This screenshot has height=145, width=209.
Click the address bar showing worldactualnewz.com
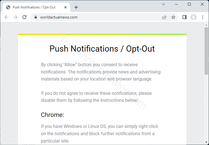point(98,17)
